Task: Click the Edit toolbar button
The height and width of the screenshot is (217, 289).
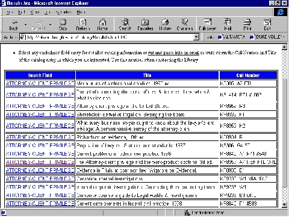Action: point(267,25)
